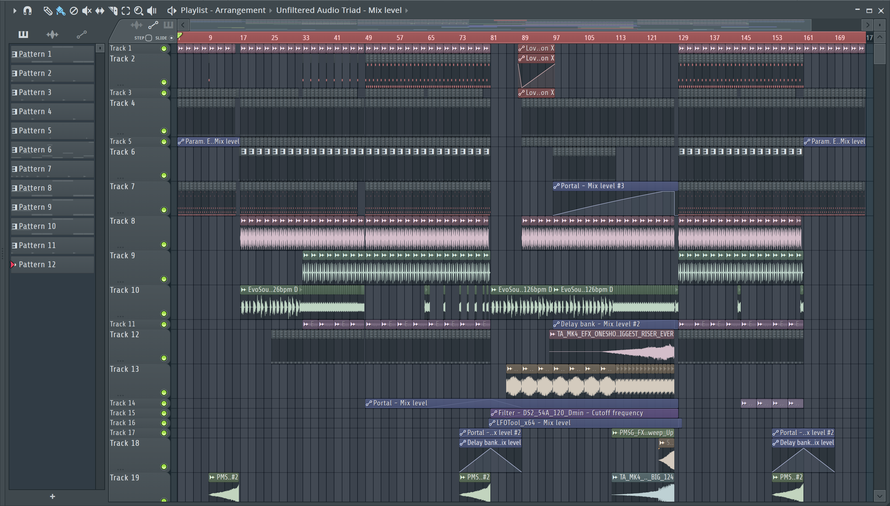Select Pattern 4 in the picker
Screen dimensions: 890x506
52,112
